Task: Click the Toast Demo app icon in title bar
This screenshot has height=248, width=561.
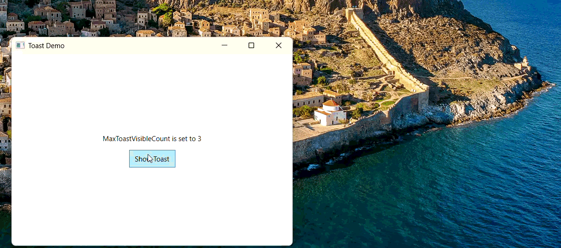Action: [x=20, y=45]
